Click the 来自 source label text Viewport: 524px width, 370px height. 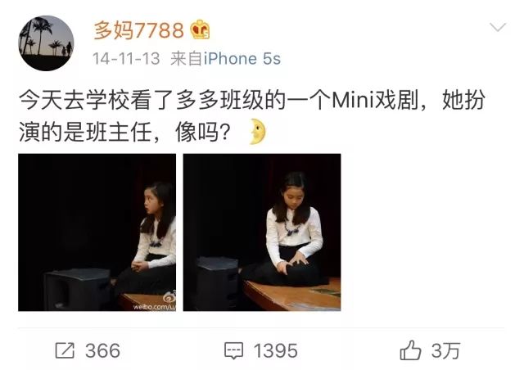pos(186,59)
